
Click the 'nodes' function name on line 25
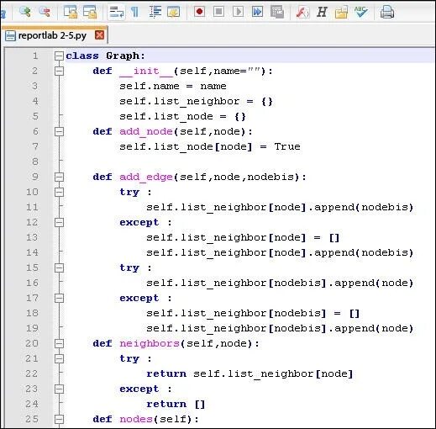click(136, 419)
